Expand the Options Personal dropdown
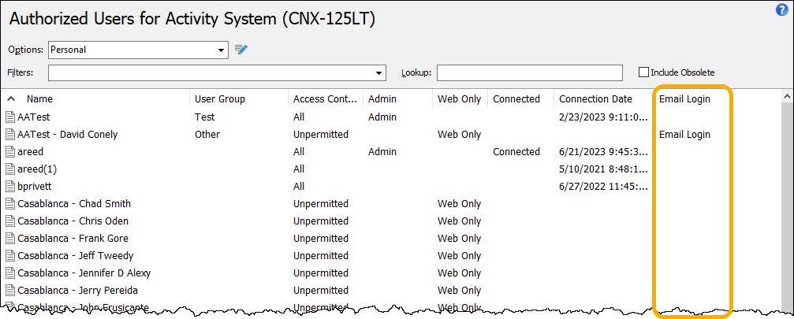Image resolution: width=794 pixels, height=319 pixels. (221, 50)
